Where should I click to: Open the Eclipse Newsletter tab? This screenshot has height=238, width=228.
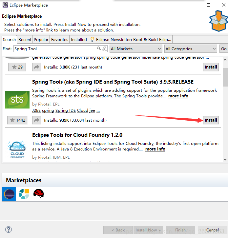click(131, 40)
